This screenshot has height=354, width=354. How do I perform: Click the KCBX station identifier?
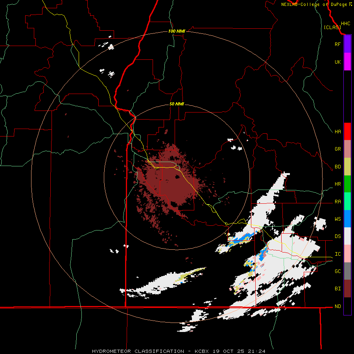(x=202, y=351)
